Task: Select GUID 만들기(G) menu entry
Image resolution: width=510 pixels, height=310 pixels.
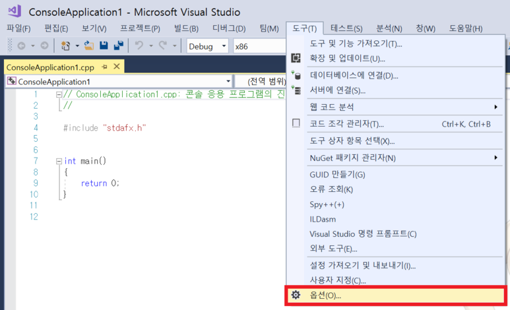Action: pos(395,175)
